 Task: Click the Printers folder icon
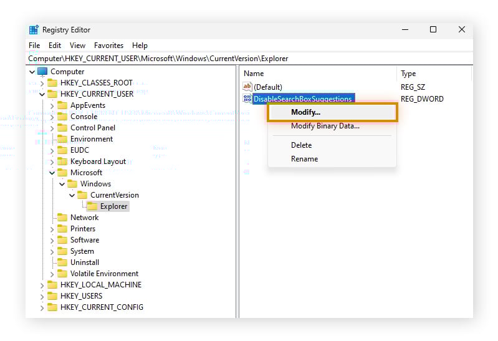tap(62, 229)
